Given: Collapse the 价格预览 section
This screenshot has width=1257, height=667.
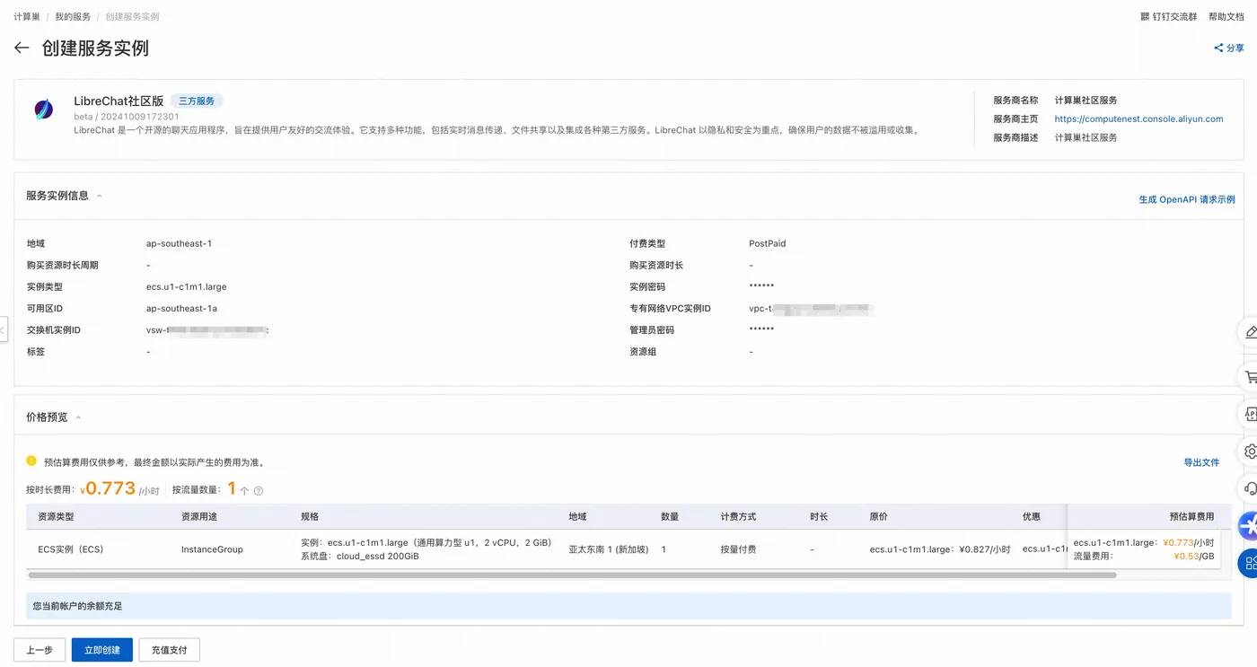Looking at the screenshot, I should 78,417.
